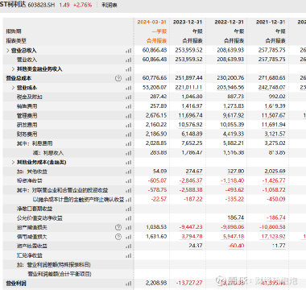Click the 2,208.98 operating profit value
306x290 pixels.
(x=156, y=283)
